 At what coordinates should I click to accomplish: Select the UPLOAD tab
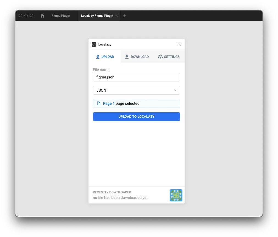click(x=105, y=57)
